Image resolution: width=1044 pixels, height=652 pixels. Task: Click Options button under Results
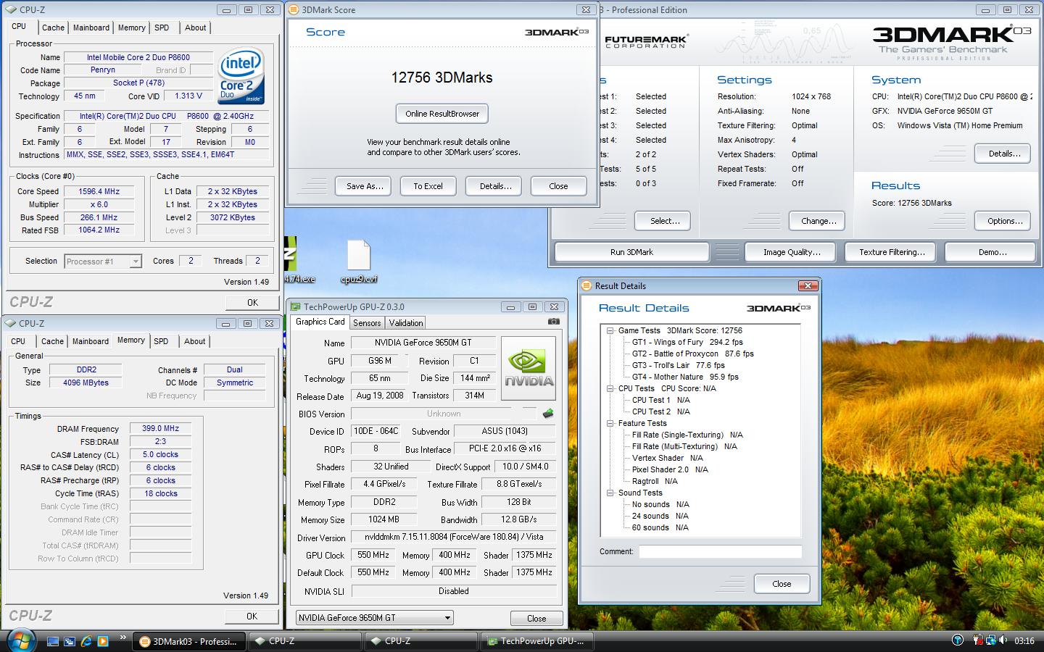[x=1004, y=221]
